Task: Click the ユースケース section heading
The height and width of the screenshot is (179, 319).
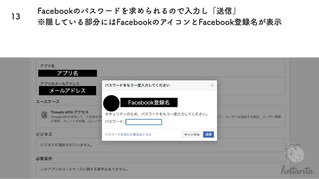Action: (48, 102)
